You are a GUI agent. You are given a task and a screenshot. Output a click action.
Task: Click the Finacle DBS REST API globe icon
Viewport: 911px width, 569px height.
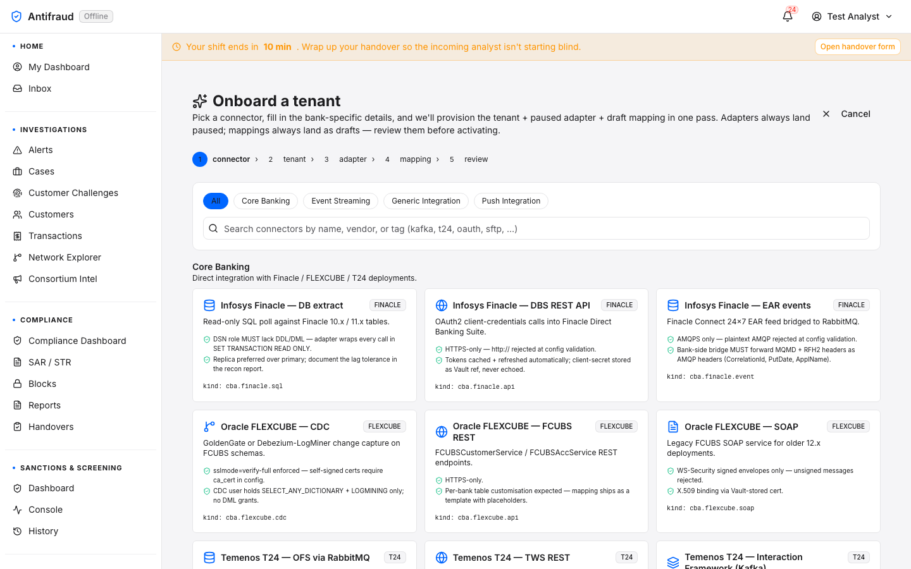442,305
